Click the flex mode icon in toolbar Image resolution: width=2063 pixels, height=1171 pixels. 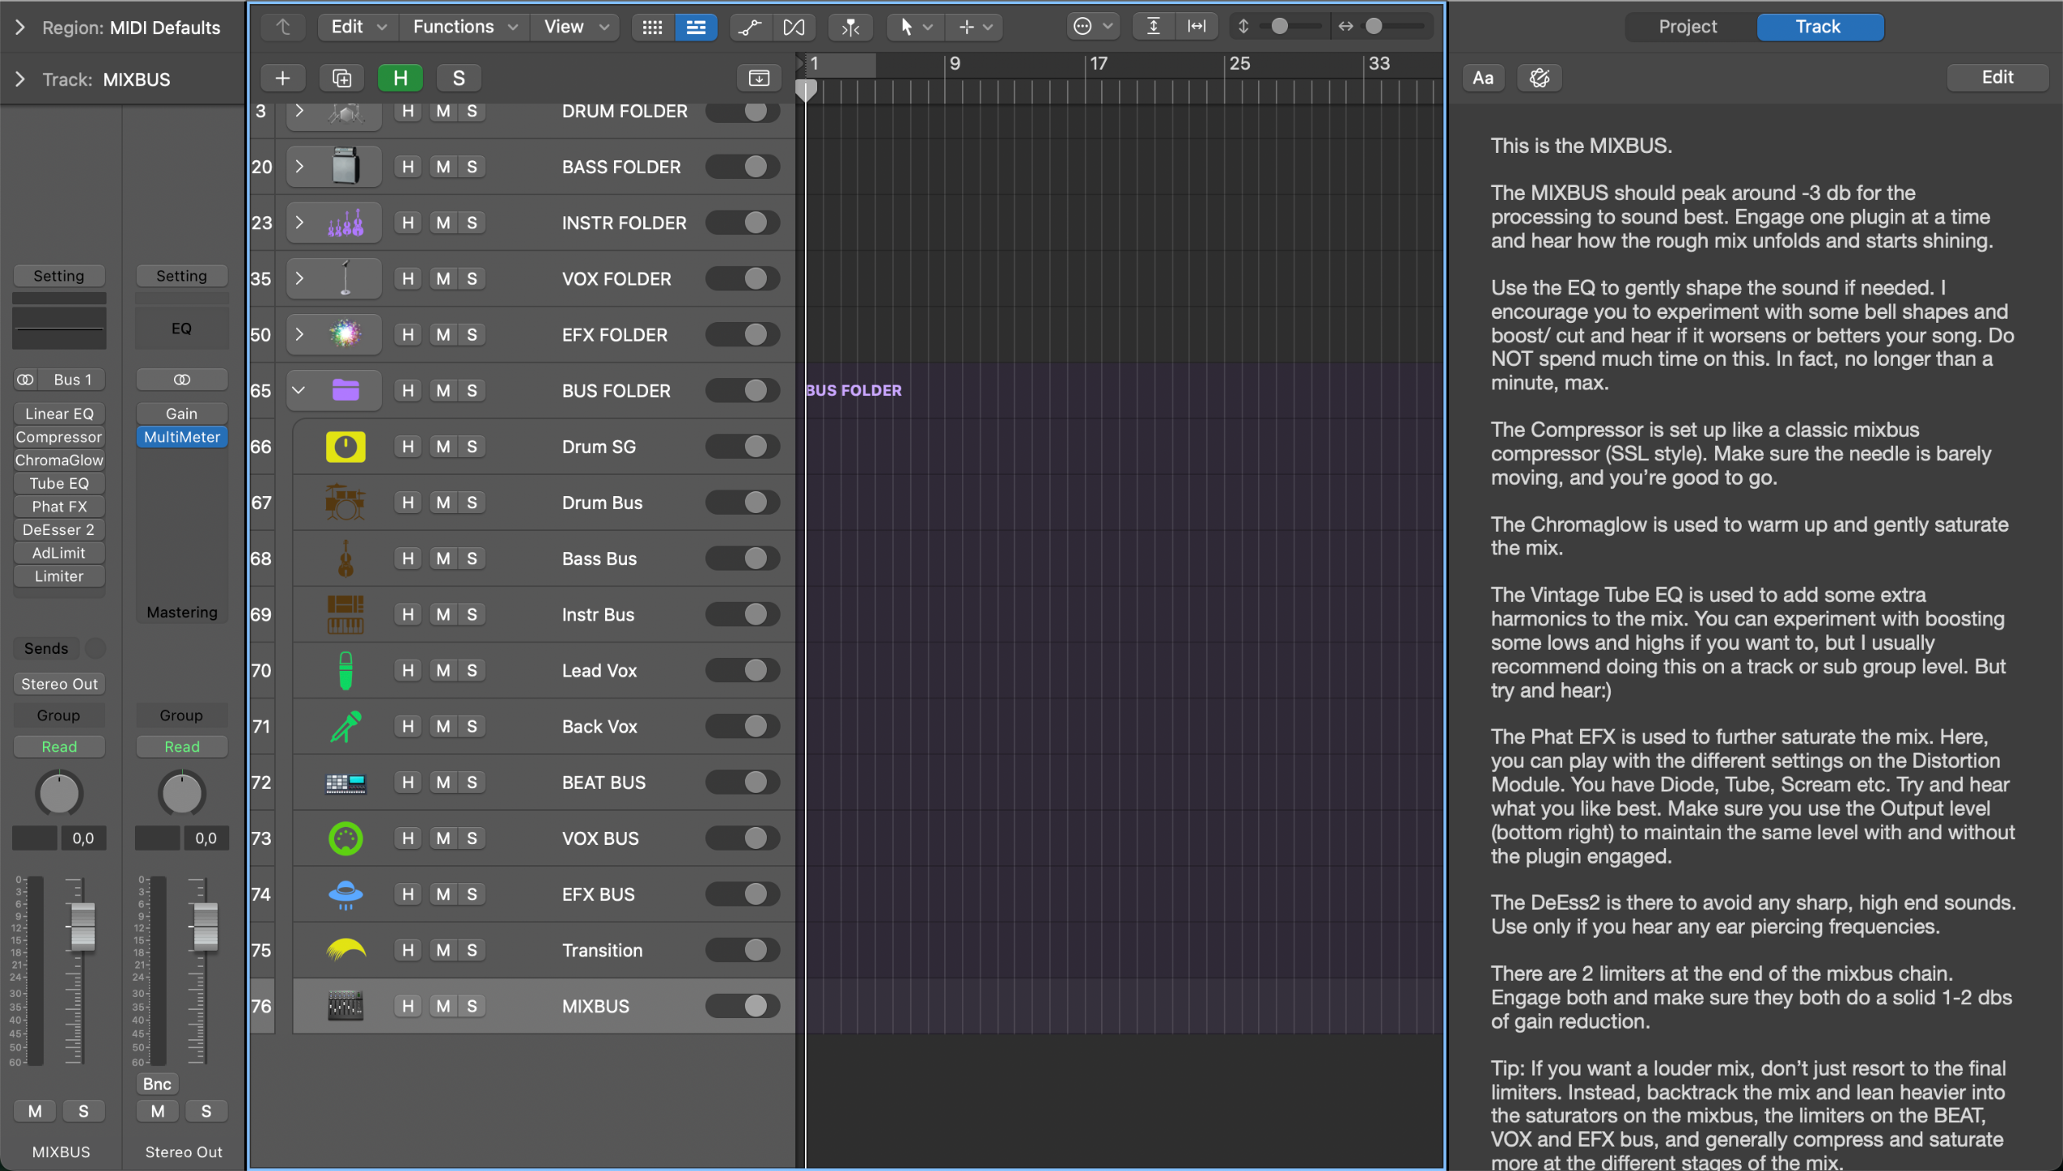794,27
